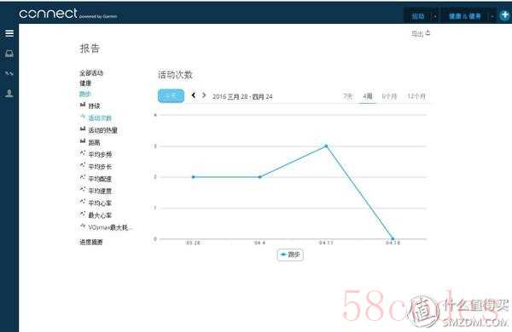Click the Garmin Connect logo
512x332 pixels.
tap(67, 14)
